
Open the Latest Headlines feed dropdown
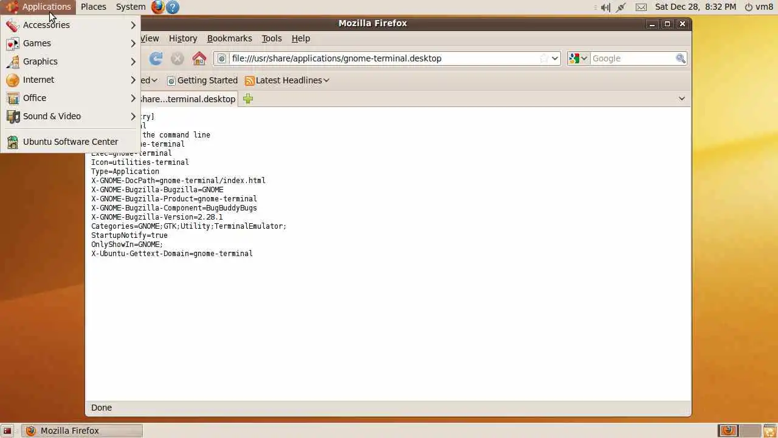[287, 80]
